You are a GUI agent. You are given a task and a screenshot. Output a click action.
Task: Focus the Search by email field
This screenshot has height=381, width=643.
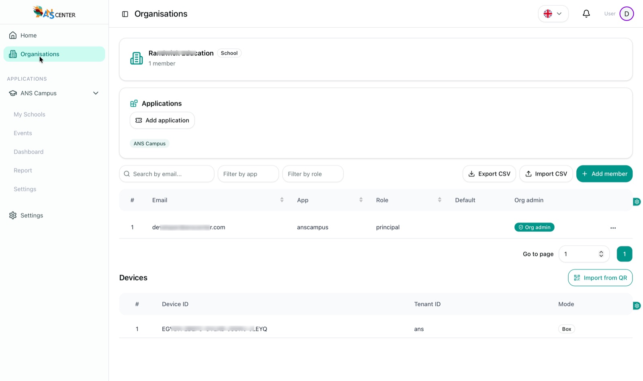pyautogui.click(x=167, y=174)
